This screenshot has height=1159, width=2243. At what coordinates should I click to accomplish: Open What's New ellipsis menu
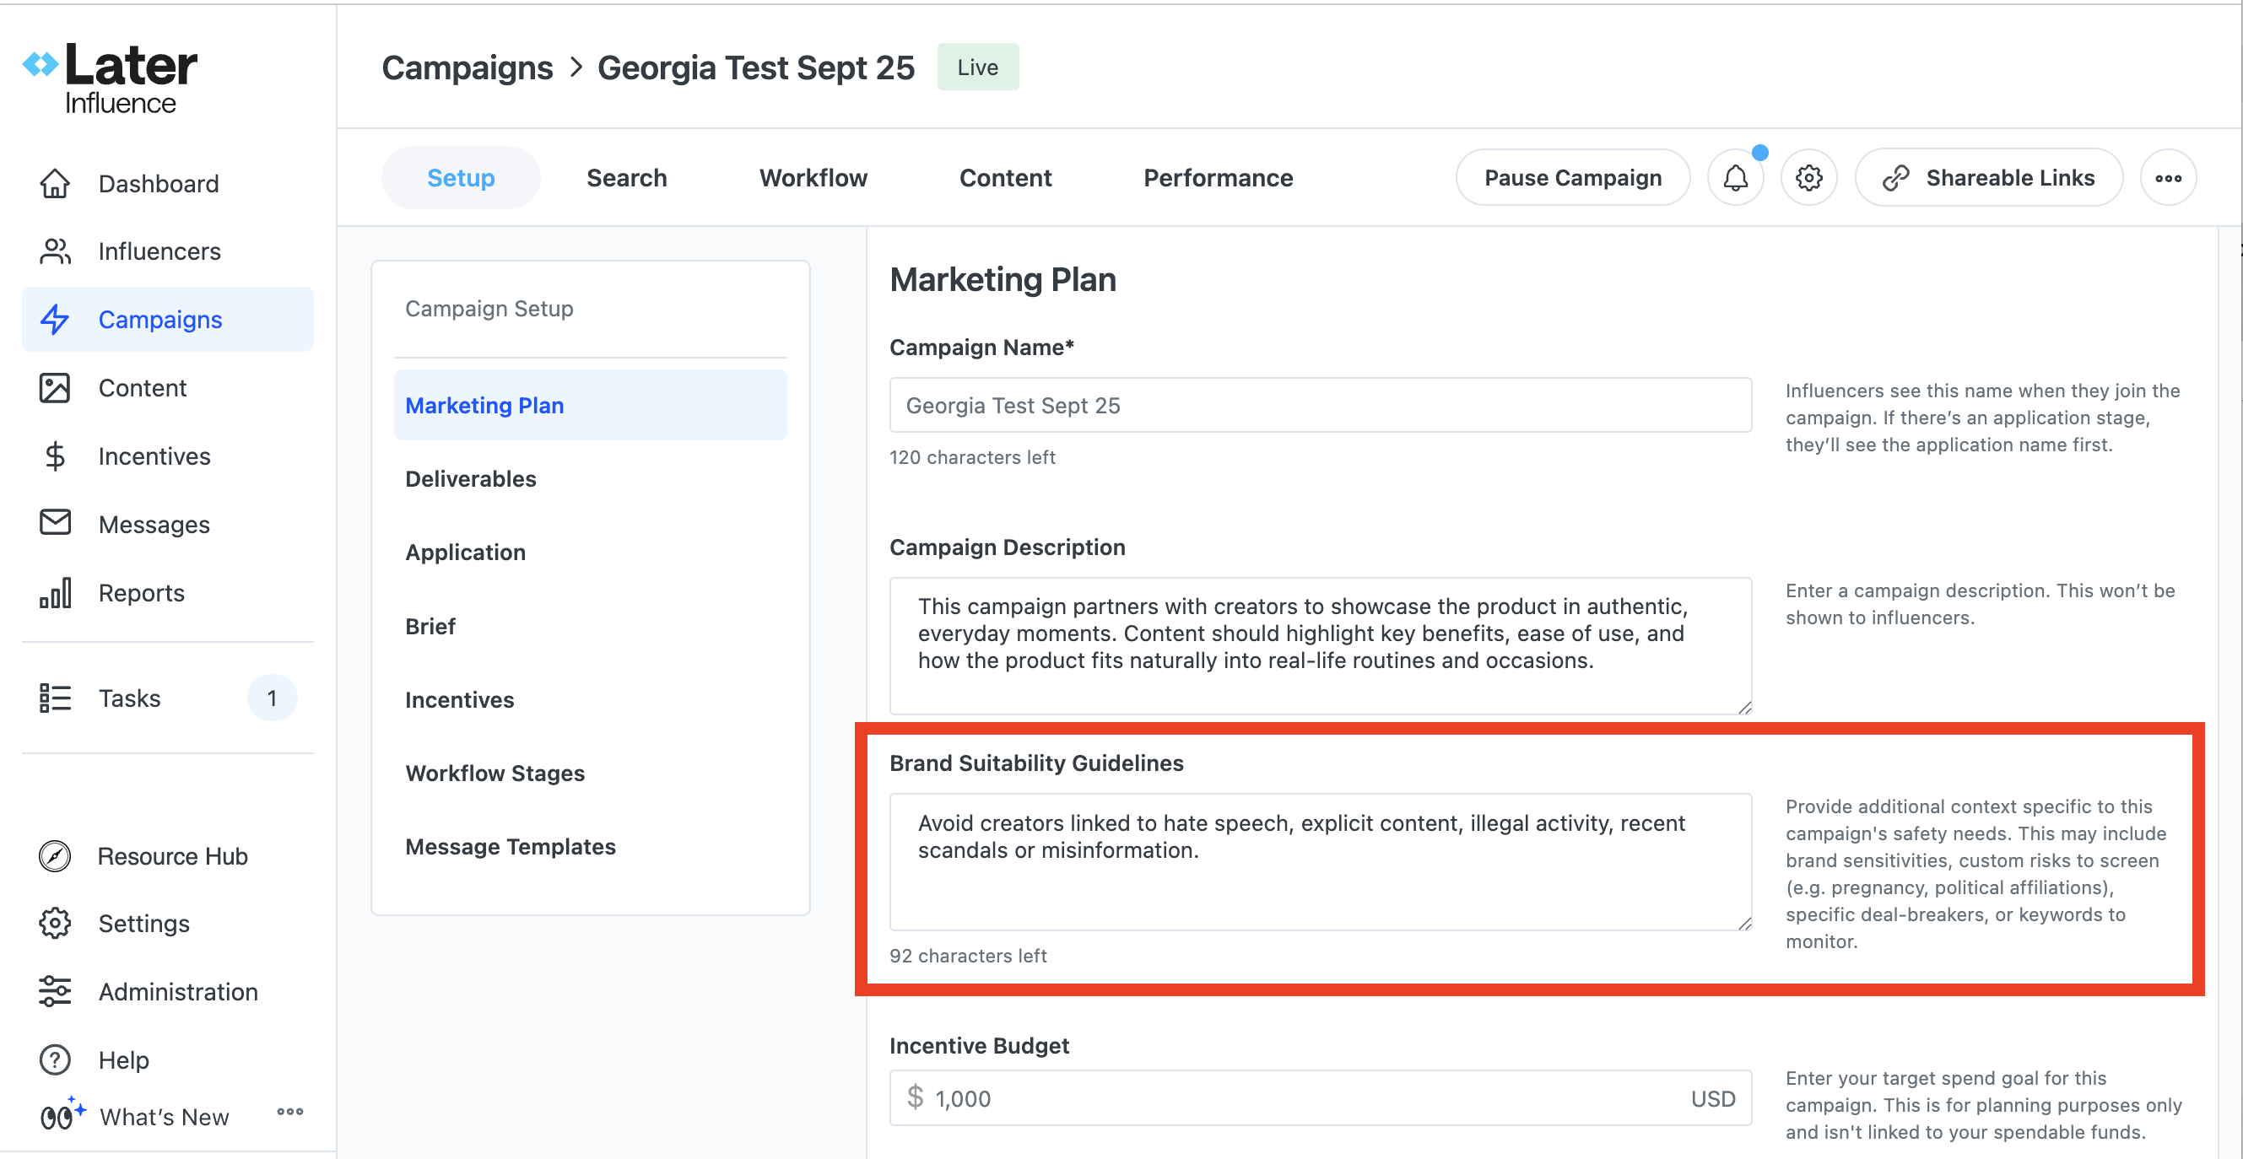coord(290,1112)
